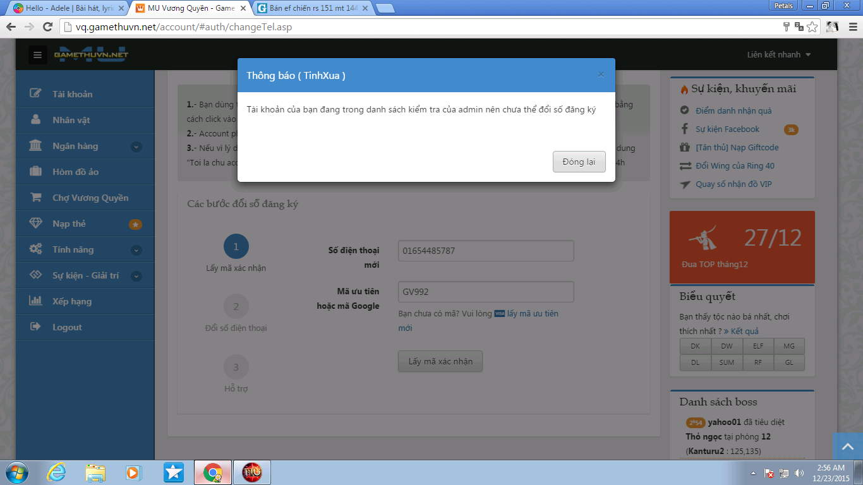The image size is (863, 485).
Task: Click the scroll-to-top arrow button
Action: [x=847, y=446]
